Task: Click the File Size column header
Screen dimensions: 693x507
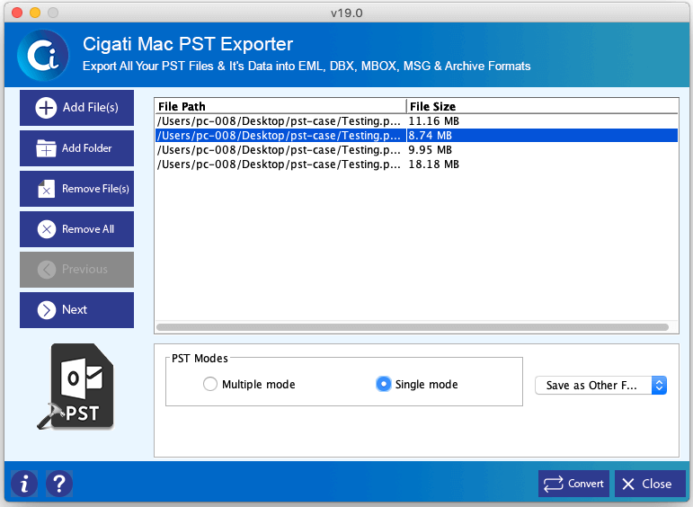Action: pos(542,107)
